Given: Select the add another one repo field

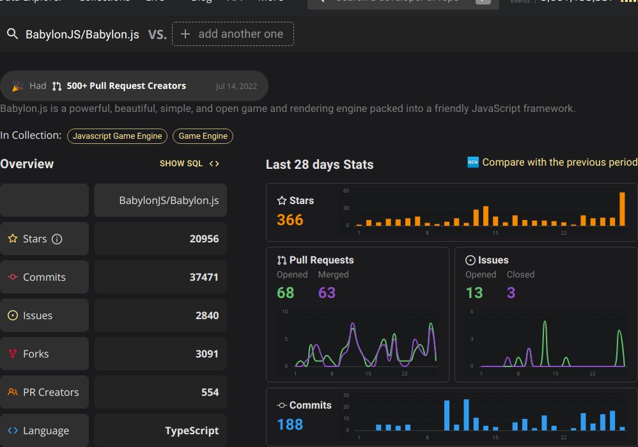Looking at the screenshot, I should click(233, 34).
